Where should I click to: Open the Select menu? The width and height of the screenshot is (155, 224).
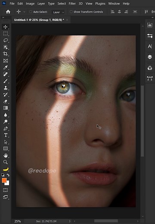(62, 3)
